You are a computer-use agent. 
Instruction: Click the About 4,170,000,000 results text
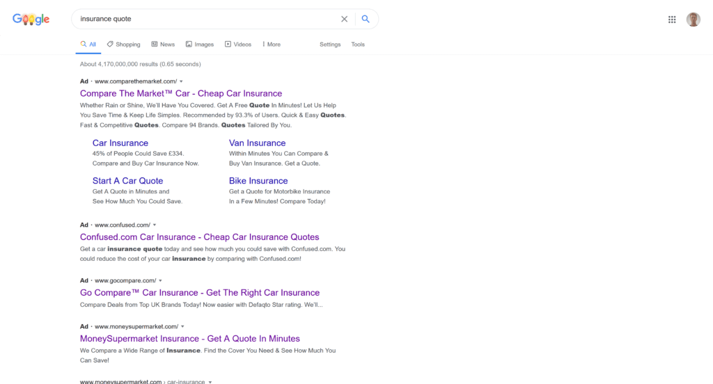[141, 64]
